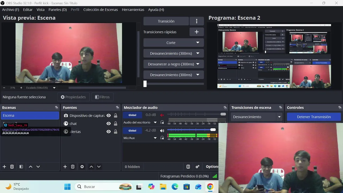Toggle Global button for Mic/Aux
Image resolution: width=343 pixels, height=193 pixels.
point(132,131)
